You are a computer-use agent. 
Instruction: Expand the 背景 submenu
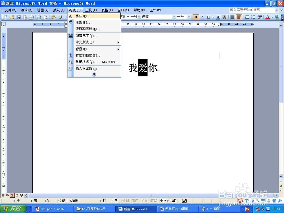point(118,49)
